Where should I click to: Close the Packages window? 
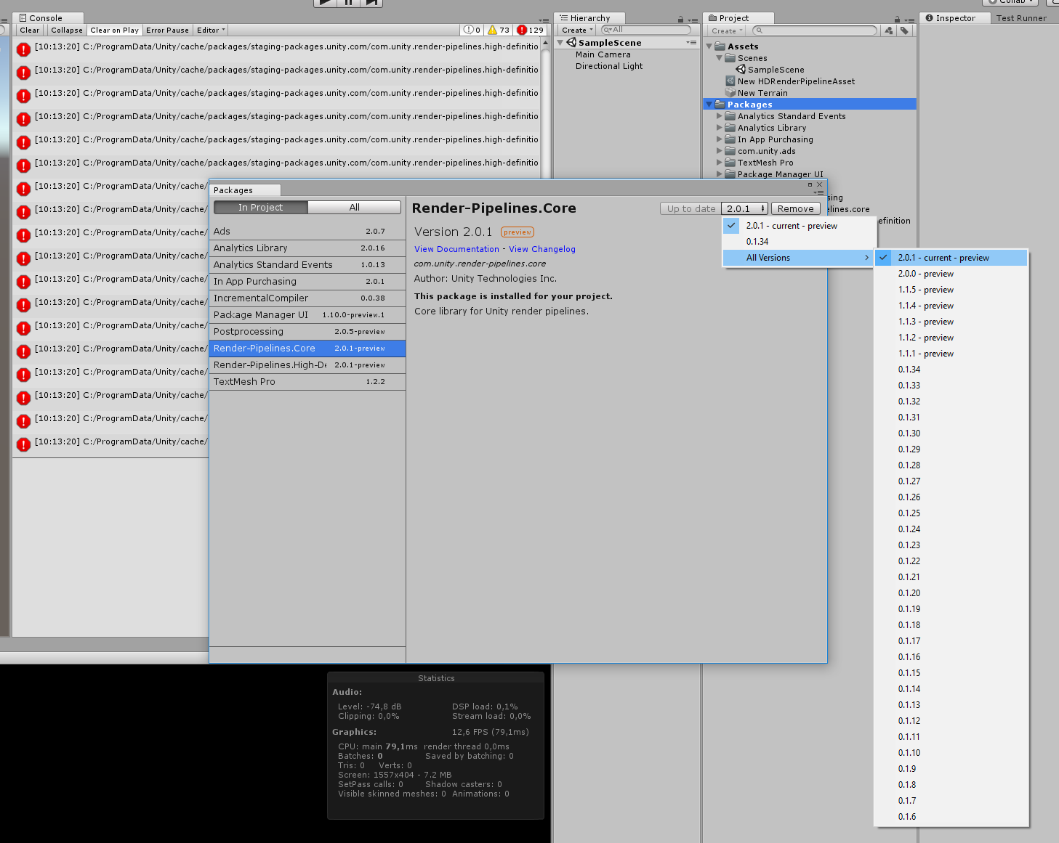click(819, 184)
